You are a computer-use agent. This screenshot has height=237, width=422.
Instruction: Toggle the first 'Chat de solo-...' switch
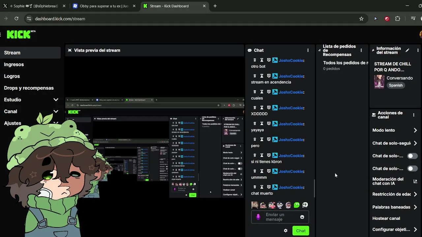pos(412,156)
